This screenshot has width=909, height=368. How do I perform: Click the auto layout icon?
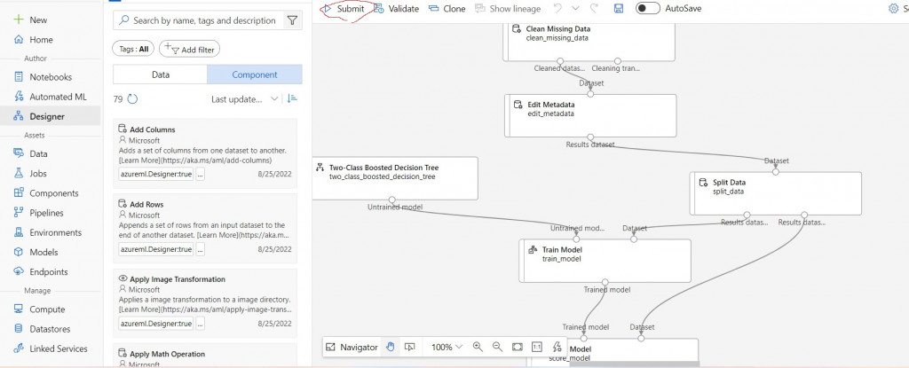557,347
